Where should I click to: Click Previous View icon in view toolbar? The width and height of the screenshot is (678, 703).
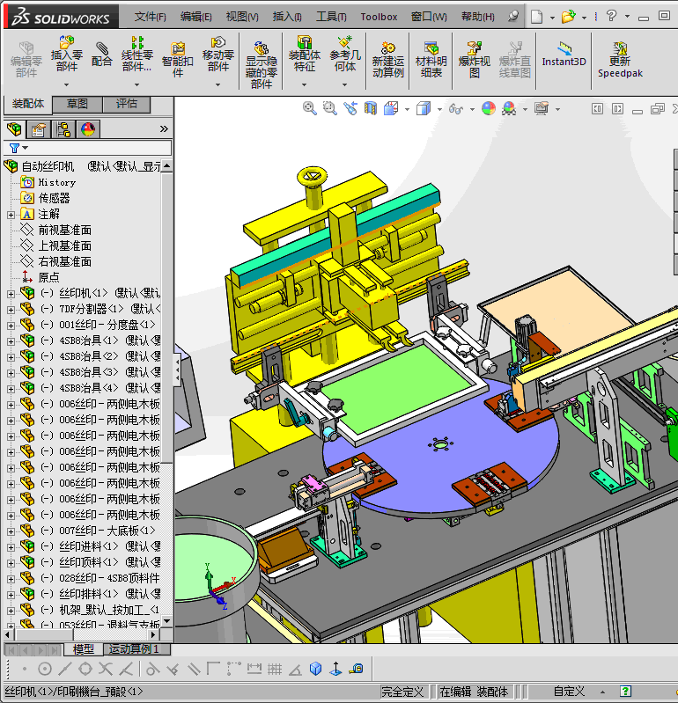(x=350, y=108)
